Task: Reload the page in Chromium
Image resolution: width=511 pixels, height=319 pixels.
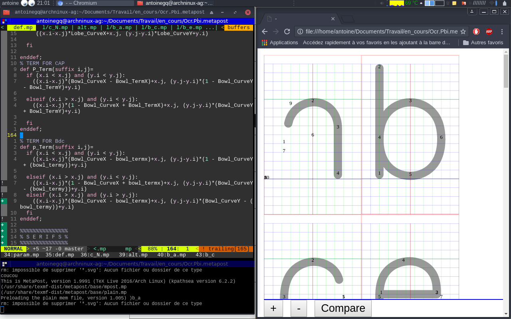Action: [x=287, y=32]
